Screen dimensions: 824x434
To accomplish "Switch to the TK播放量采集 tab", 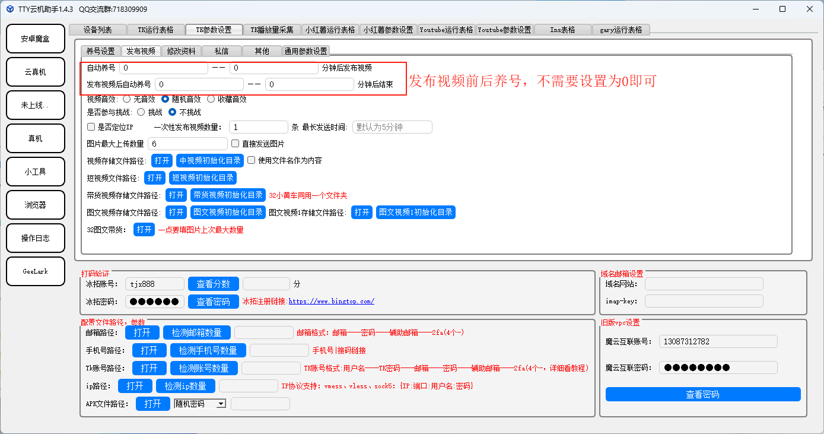I will click(272, 30).
